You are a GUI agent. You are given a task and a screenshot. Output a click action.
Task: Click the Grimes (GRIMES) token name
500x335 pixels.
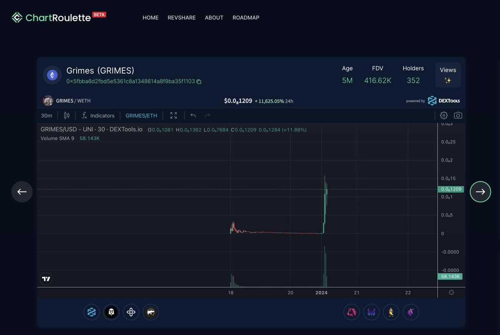pos(100,70)
